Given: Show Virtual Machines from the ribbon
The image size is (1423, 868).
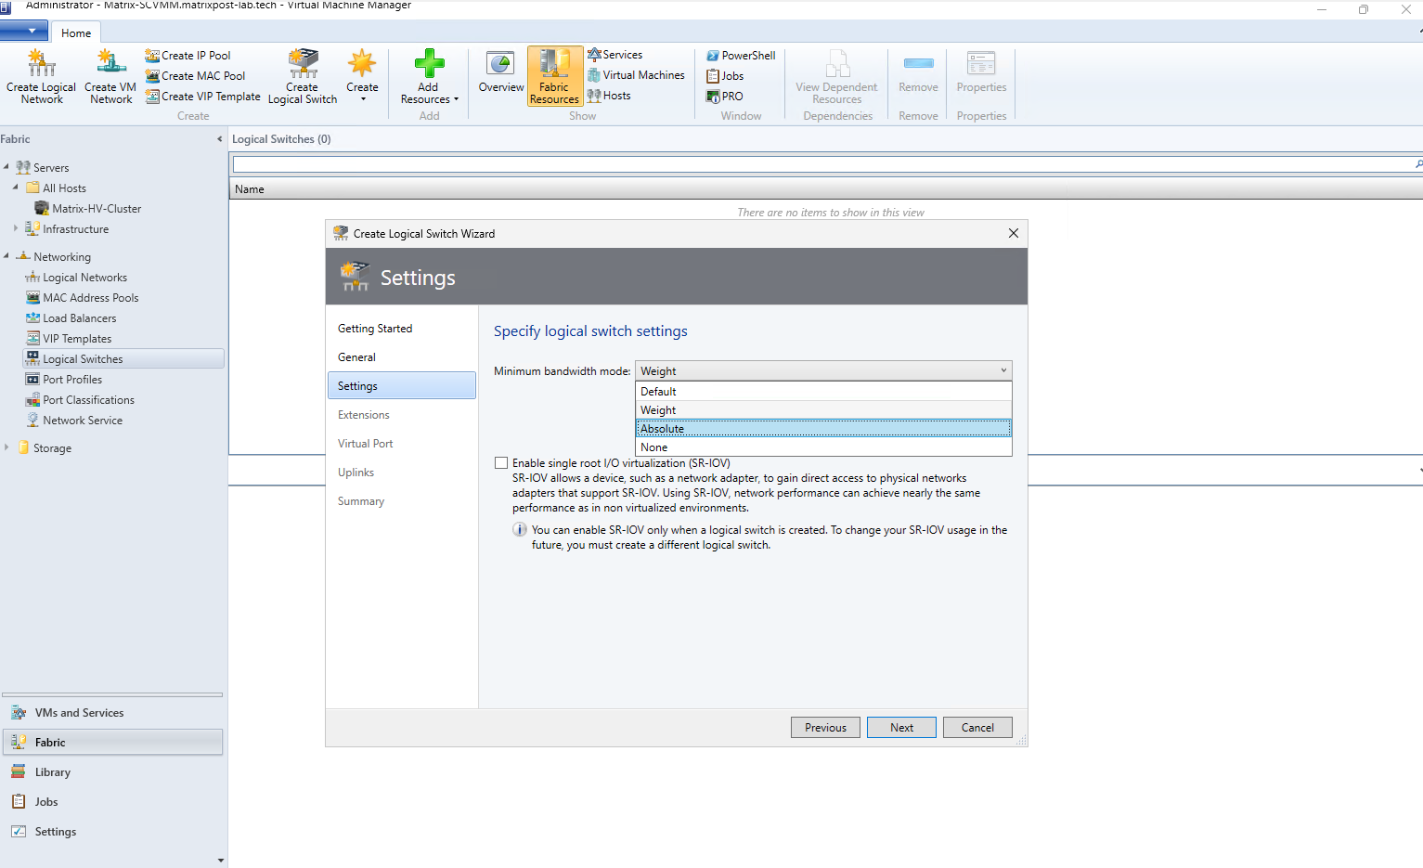Looking at the screenshot, I should [x=636, y=75].
